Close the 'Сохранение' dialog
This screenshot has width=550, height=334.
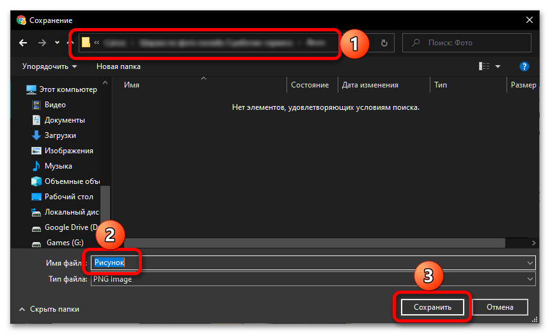click(530, 20)
